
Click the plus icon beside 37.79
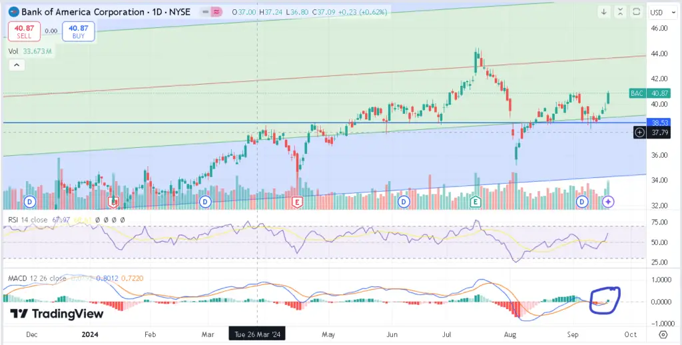(x=640, y=133)
